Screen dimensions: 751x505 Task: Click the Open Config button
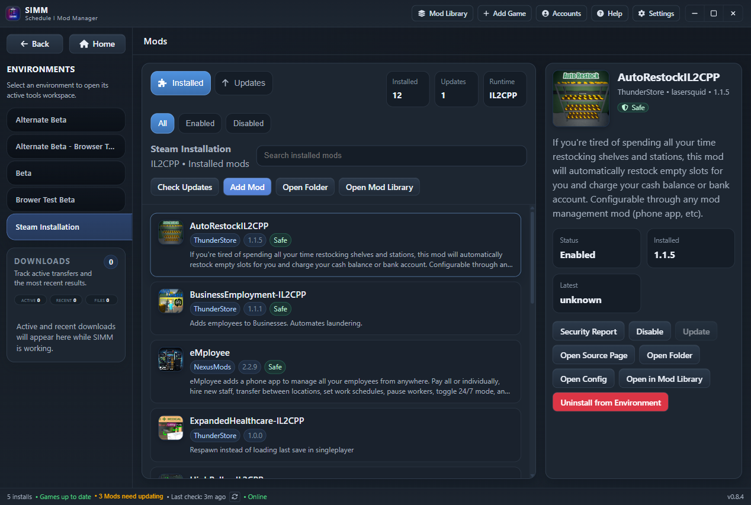coord(583,379)
